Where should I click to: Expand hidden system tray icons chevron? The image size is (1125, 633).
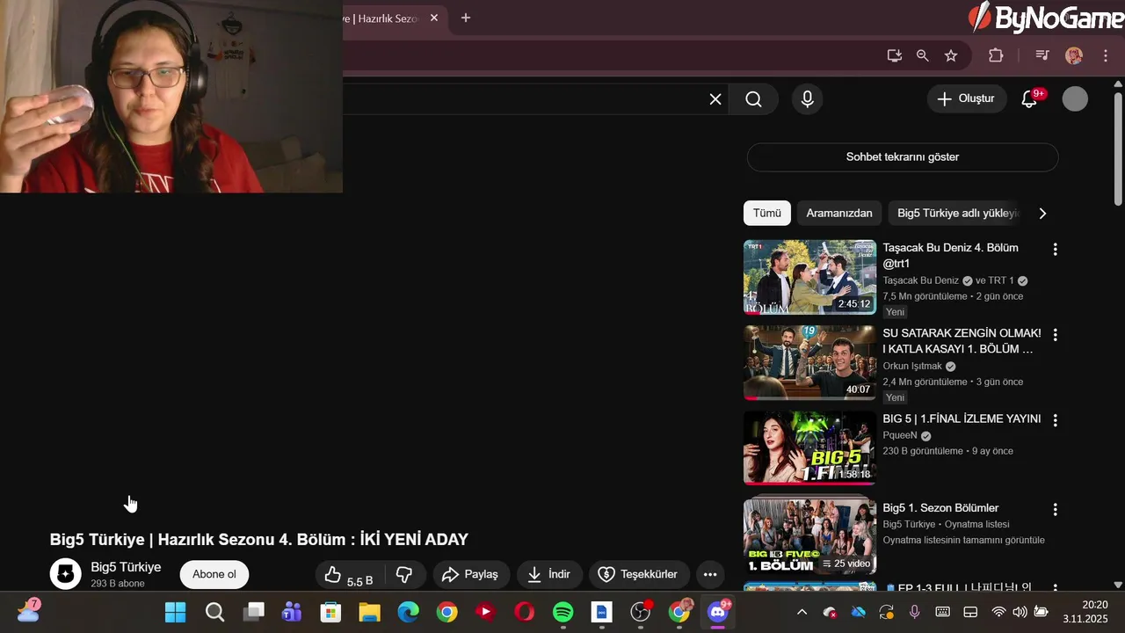802,612
